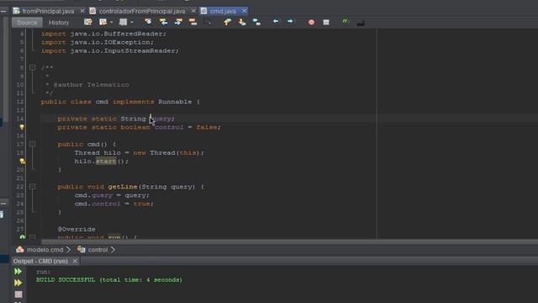
Task: Jump to Next Bookmark icon
Action: [x=242, y=23]
